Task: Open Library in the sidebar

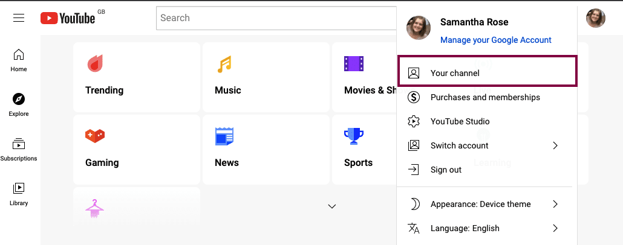Action: (19, 194)
